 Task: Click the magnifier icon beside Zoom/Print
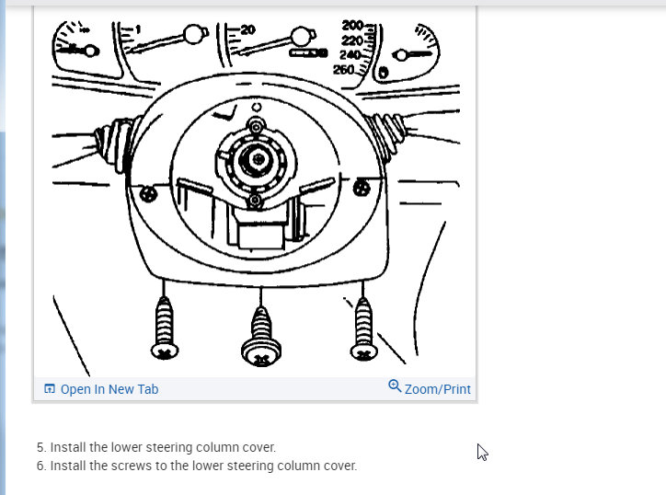[x=395, y=386]
